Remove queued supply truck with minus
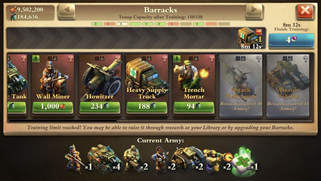The height and width of the screenshot is (181, 321). (x=258, y=32)
